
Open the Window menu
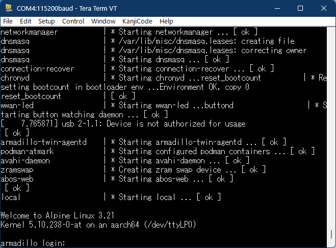(103, 21)
